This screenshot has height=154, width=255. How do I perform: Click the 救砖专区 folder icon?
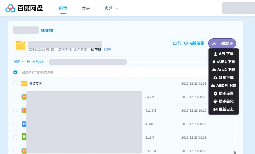[x=24, y=84]
